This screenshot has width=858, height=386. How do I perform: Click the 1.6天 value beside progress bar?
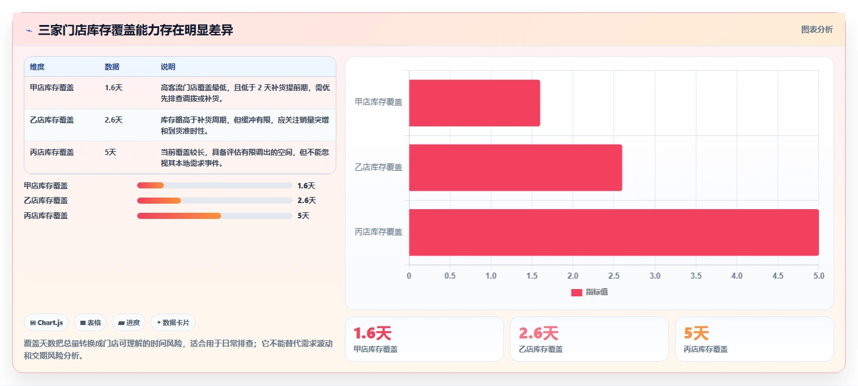(x=306, y=185)
